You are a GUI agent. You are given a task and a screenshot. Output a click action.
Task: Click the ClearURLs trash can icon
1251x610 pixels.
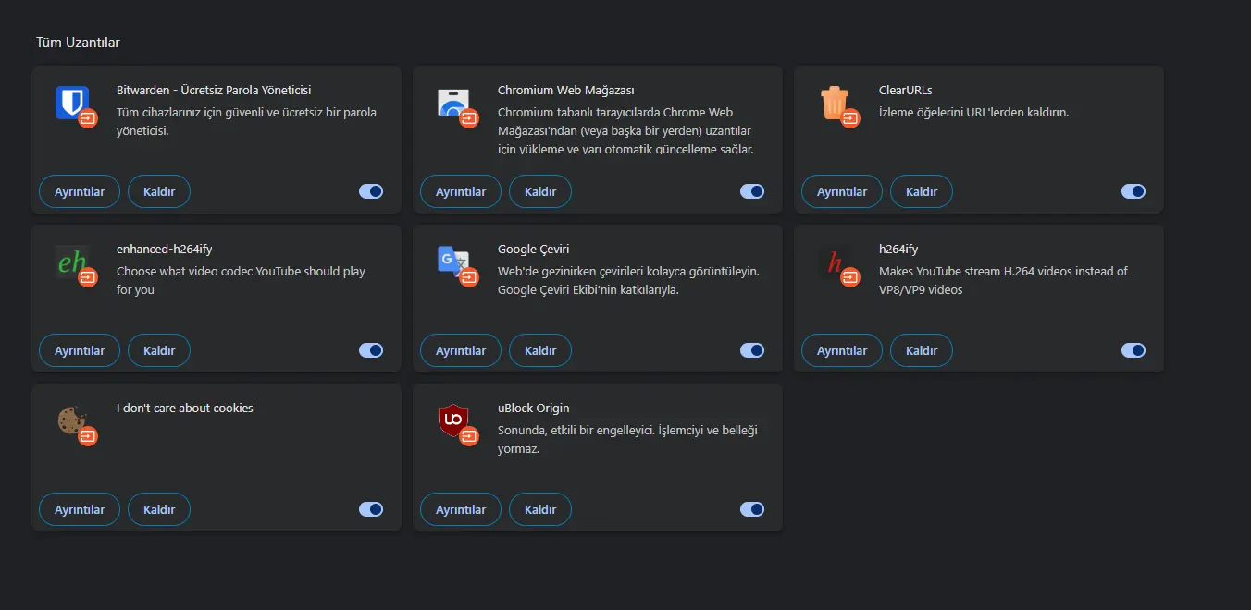click(x=834, y=102)
